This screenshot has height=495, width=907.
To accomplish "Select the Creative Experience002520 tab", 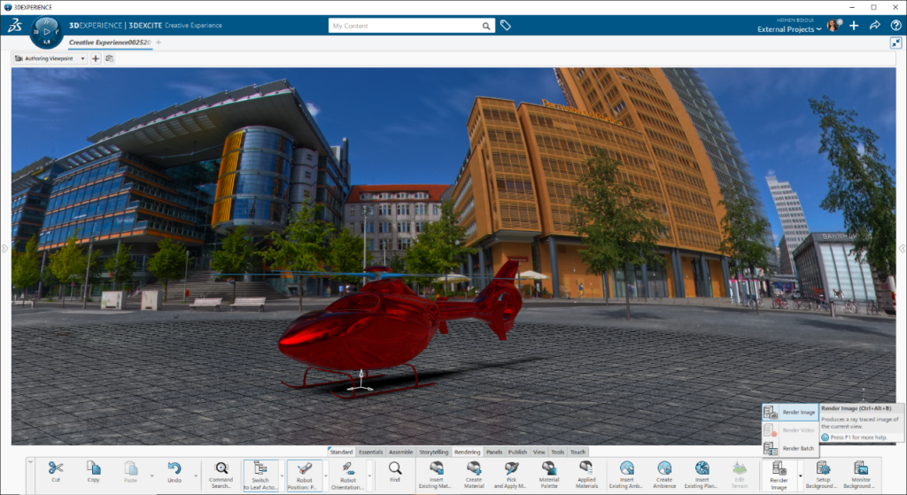I will pyautogui.click(x=109, y=43).
